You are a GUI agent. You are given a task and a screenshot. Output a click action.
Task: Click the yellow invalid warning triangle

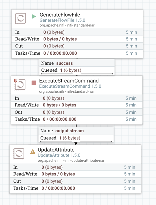tap(32, 151)
